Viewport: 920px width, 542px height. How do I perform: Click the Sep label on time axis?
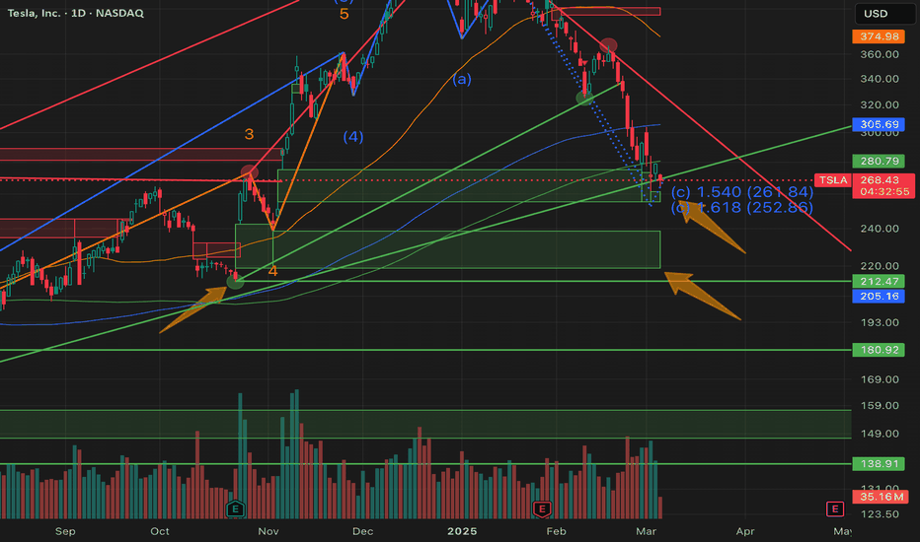(65, 531)
